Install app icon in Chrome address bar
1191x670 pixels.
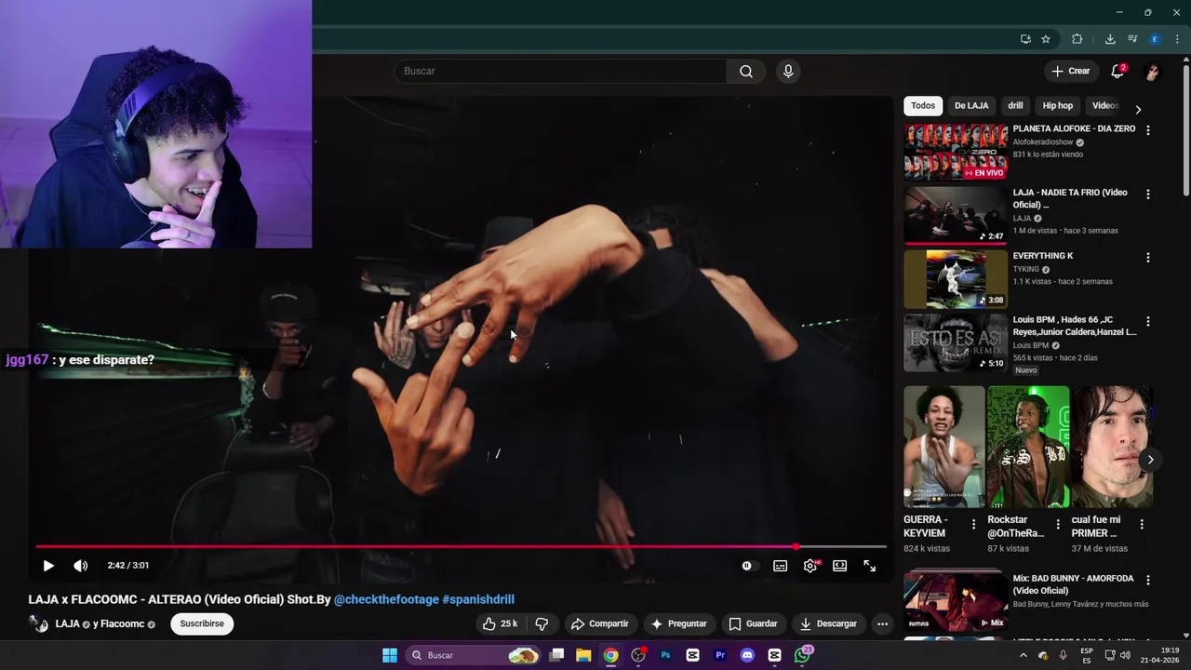[x=1025, y=39]
